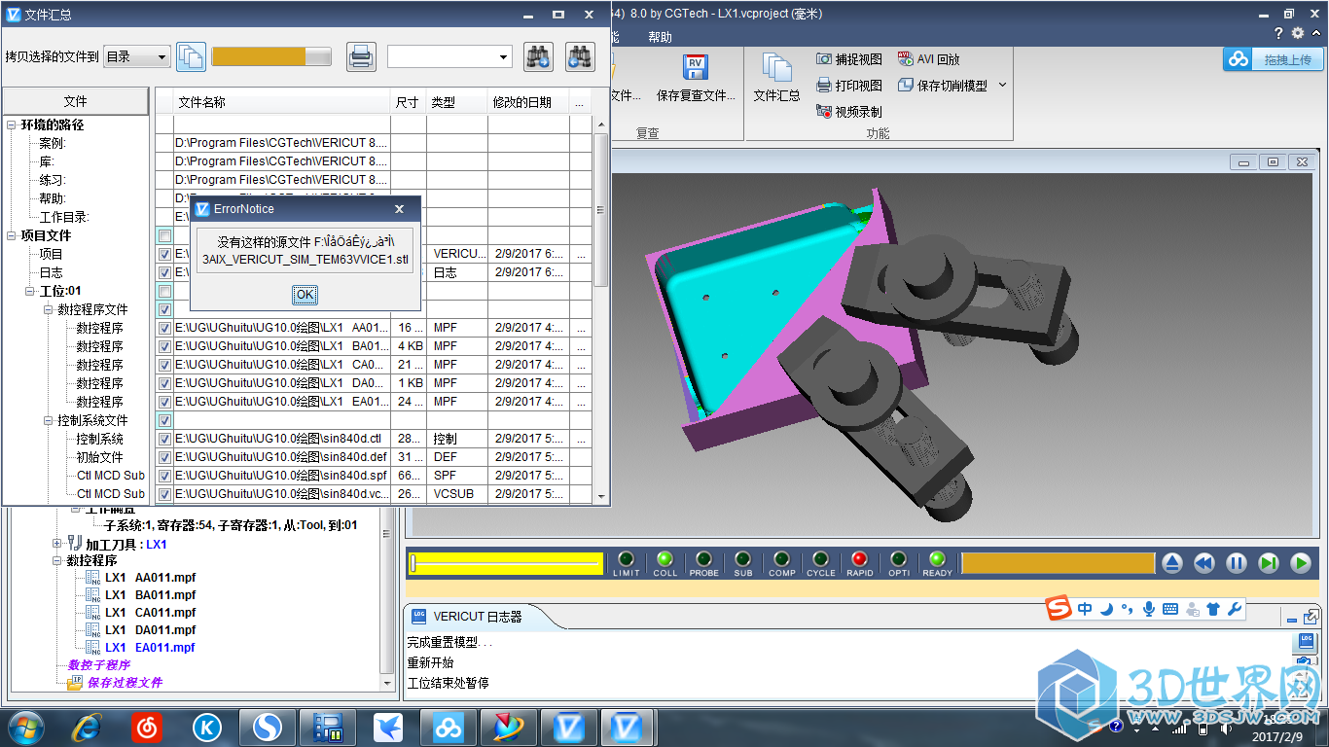The height and width of the screenshot is (747, 1329).
Task: Uncheck the checkbox for sin840d.spf row
Action: (164, 476)
